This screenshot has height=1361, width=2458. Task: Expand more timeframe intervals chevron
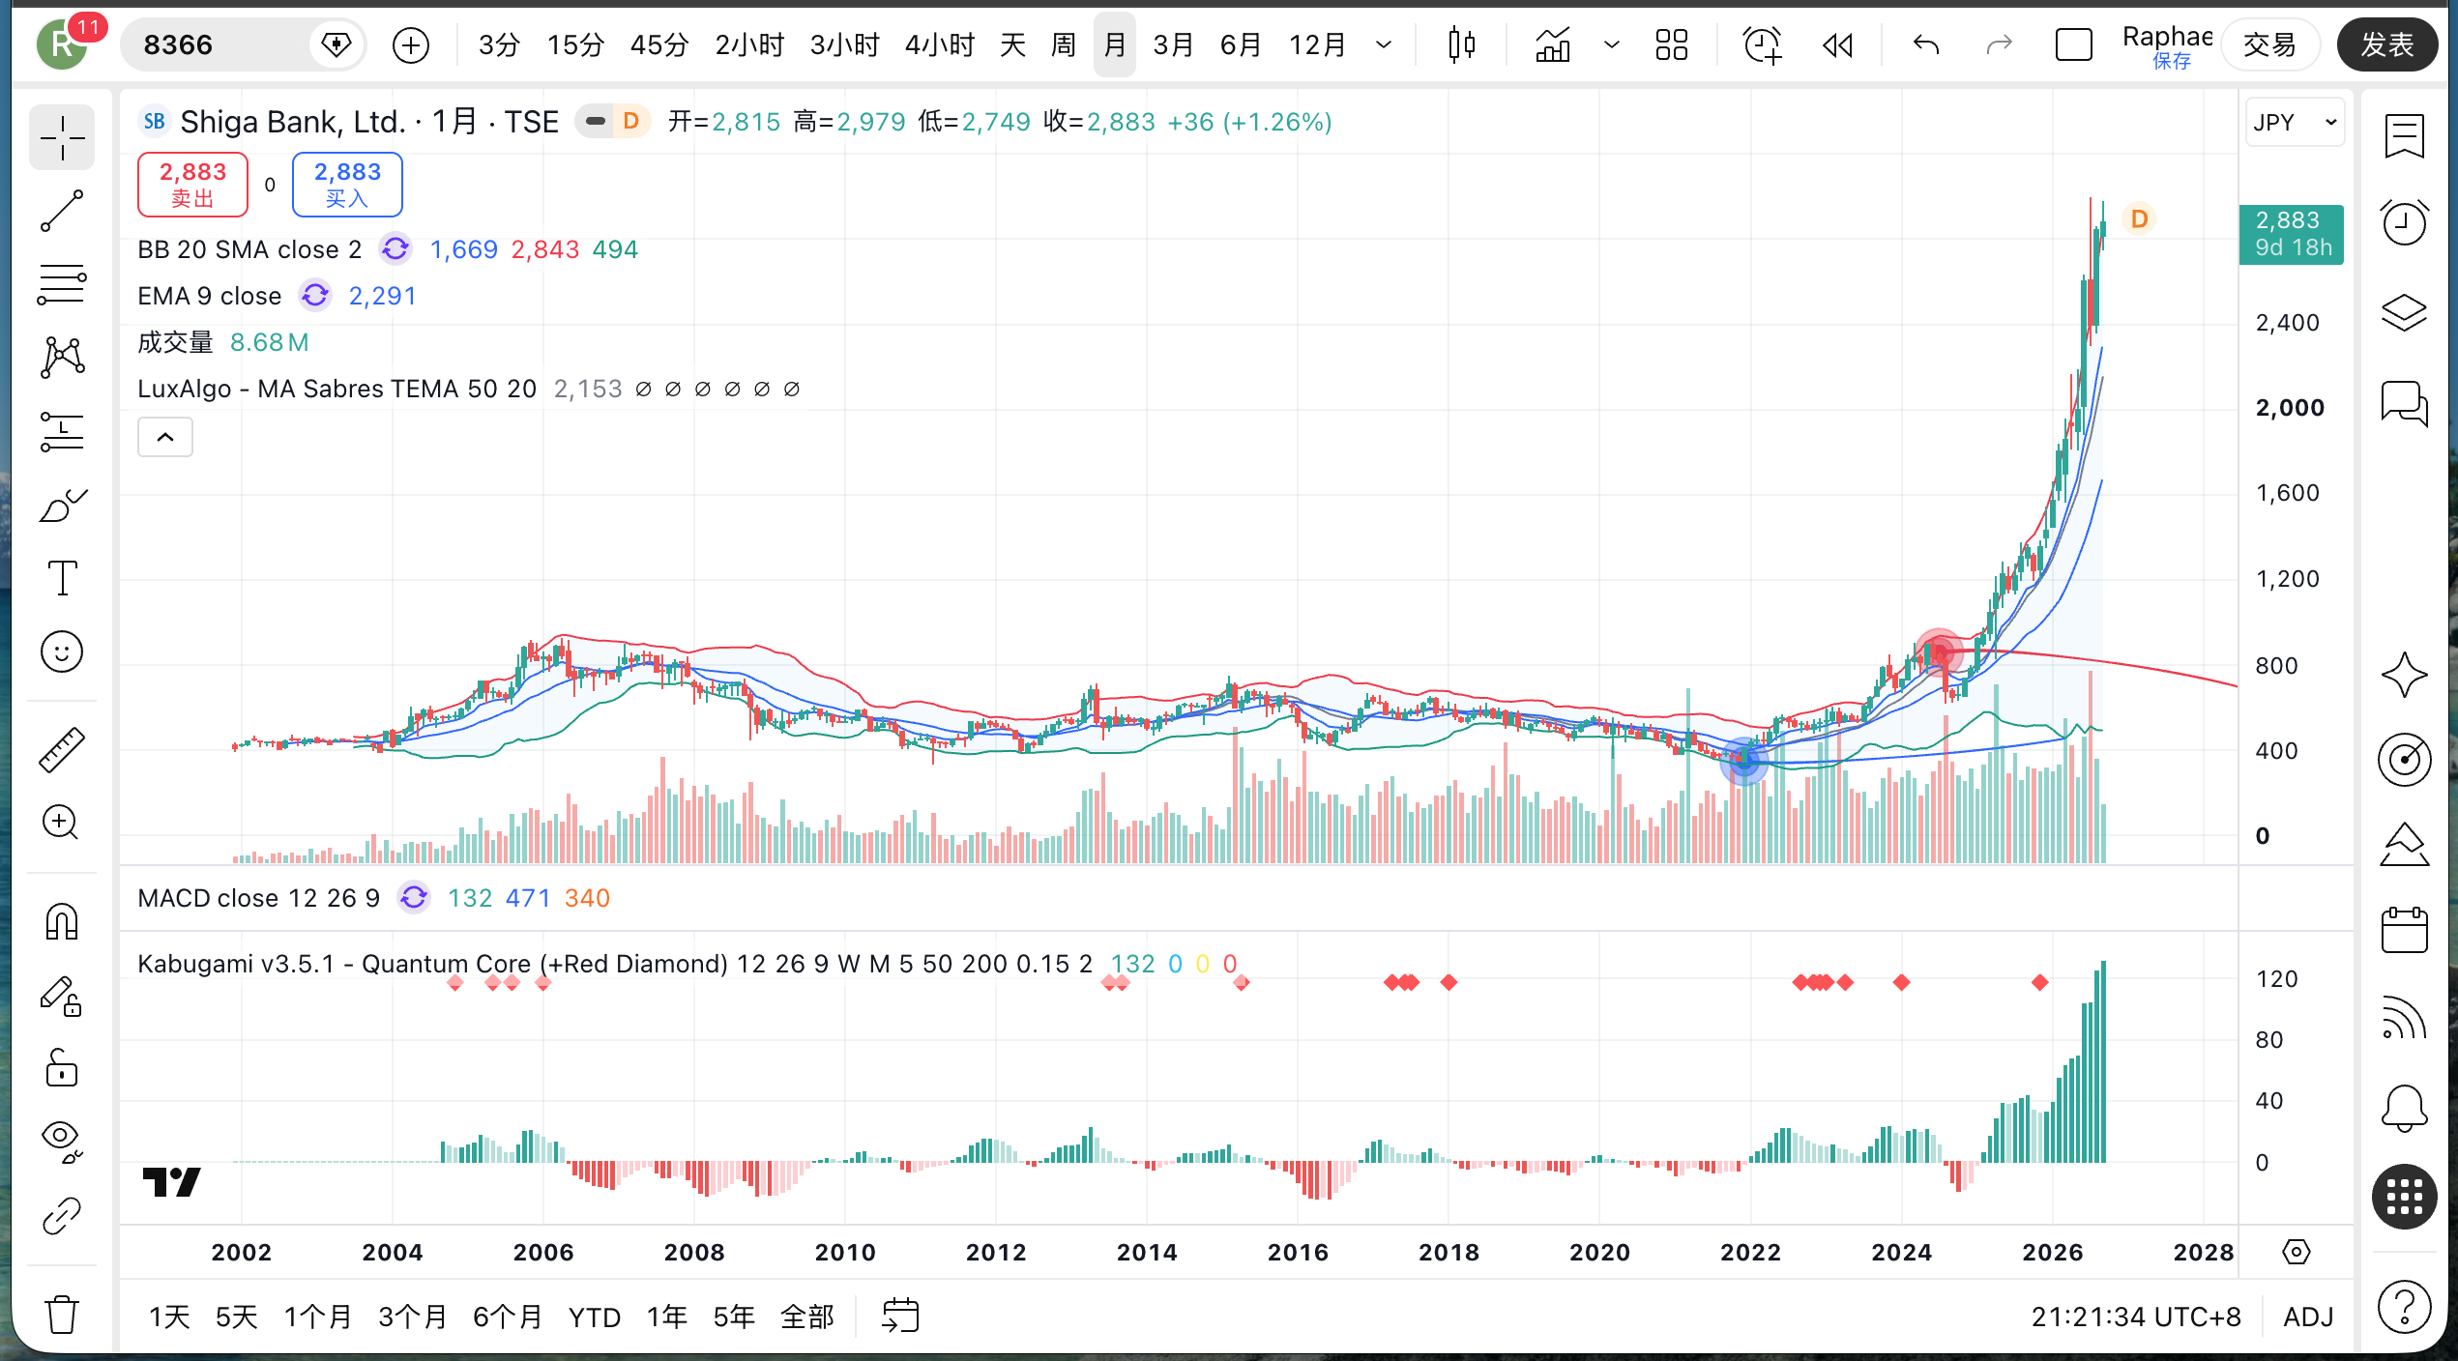[x=1384, y=44]
